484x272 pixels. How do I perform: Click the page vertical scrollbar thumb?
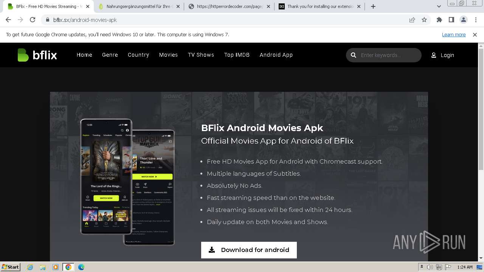pyautogui.click(x=481, y=110)
